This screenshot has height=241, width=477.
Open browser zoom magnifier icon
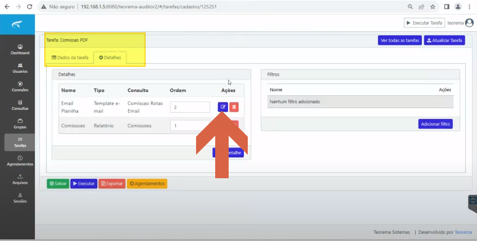[x=410, y=7]
